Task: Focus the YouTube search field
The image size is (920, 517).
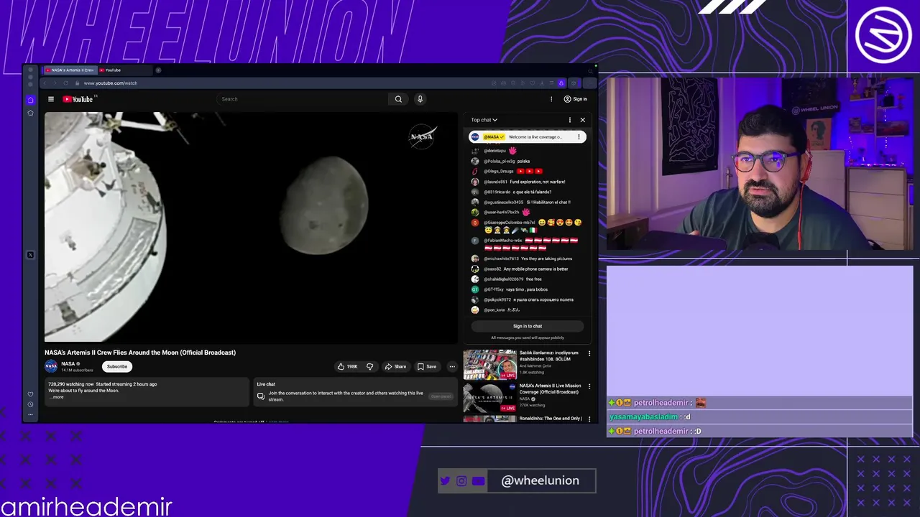Action: pos(303,99)
